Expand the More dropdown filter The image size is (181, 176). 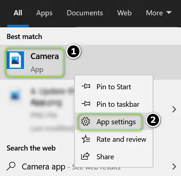coord(159,13)
